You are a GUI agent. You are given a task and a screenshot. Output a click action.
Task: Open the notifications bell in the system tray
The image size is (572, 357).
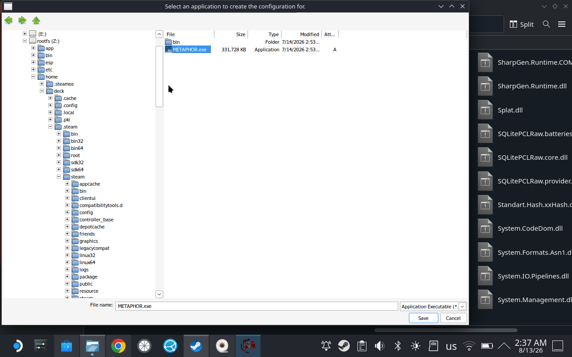click(326, 346)
